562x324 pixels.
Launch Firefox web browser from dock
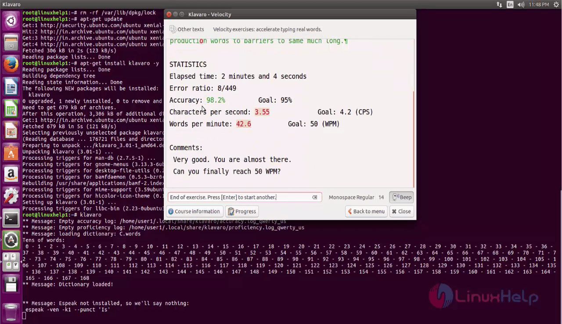point(11,65)
